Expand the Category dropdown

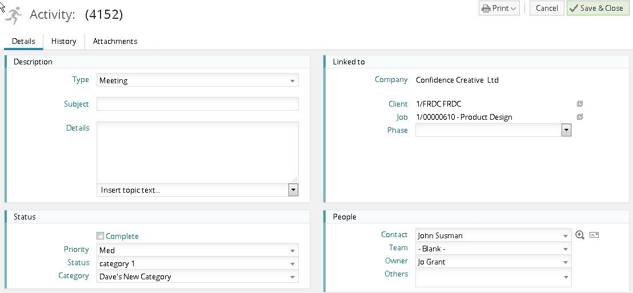tap(197, 276)
